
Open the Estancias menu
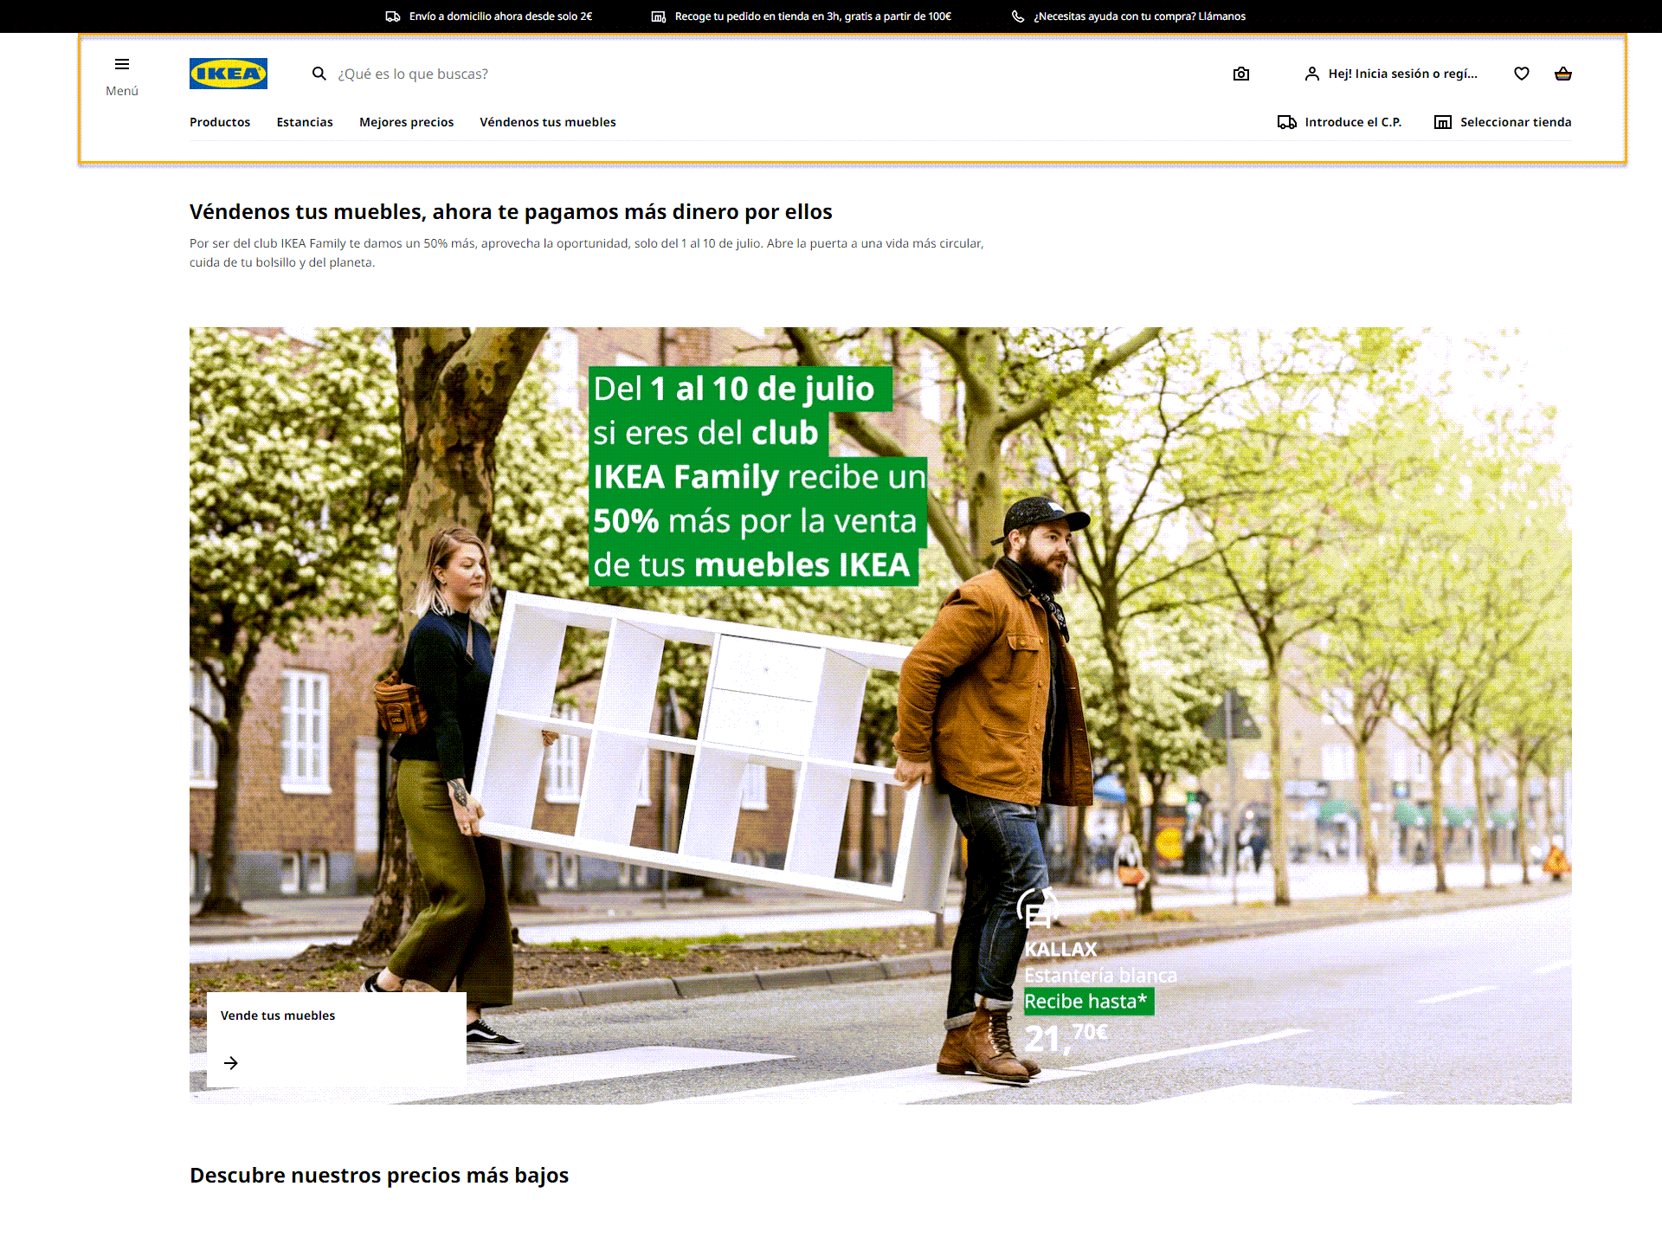pyautogui.click(x=305, y=122)
